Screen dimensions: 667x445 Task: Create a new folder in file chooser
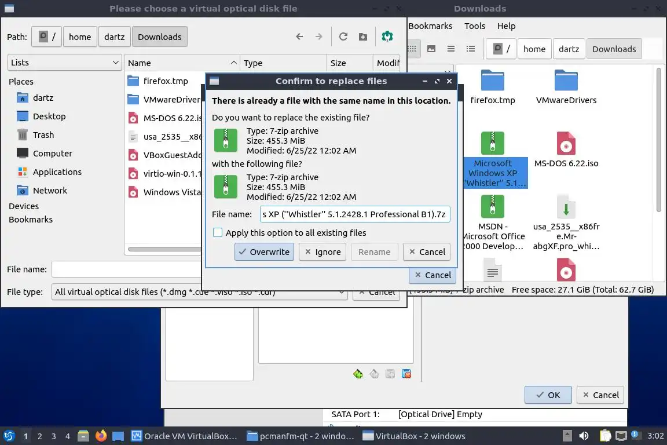pyautogui.click(x=363, y=37)
